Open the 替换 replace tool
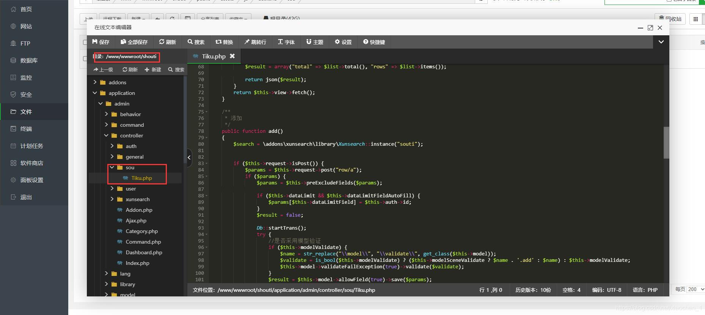The height and width of the screenshot is (315, 705). [224, 42]
